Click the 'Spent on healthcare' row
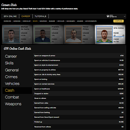The width and height of the screenshot is (130, 130). tap(79, 89)
